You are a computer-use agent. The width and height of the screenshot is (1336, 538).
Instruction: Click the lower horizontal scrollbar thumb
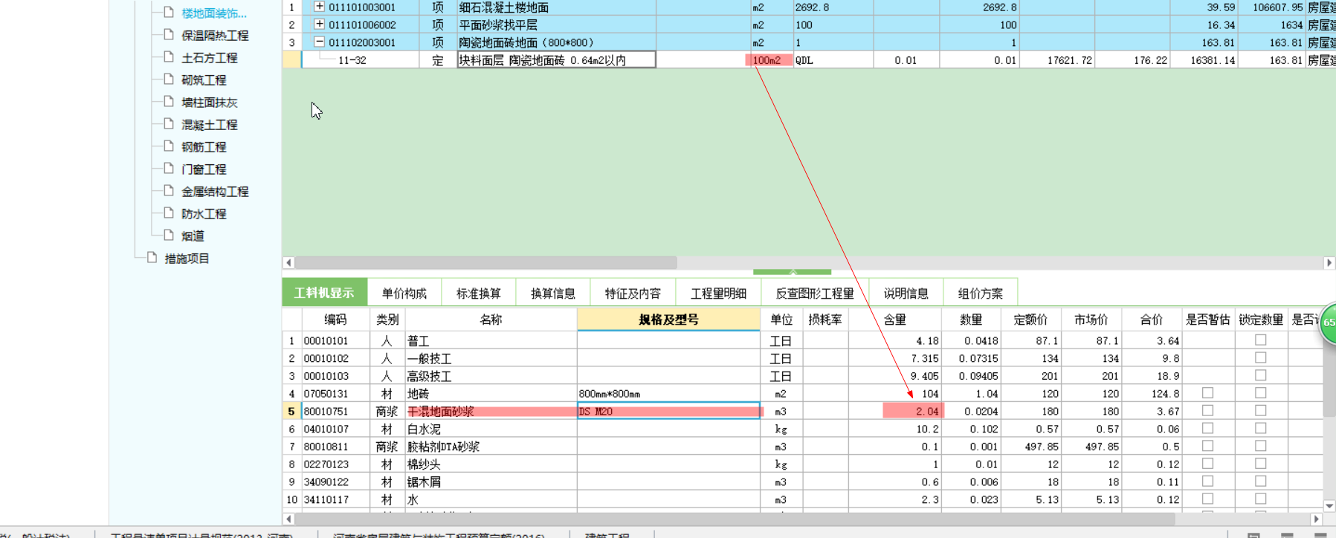coord(735,519)
